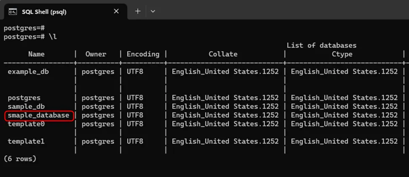Click the Collate column header
The width and height of the screenshot is (409, 177).
click(223, 54)
